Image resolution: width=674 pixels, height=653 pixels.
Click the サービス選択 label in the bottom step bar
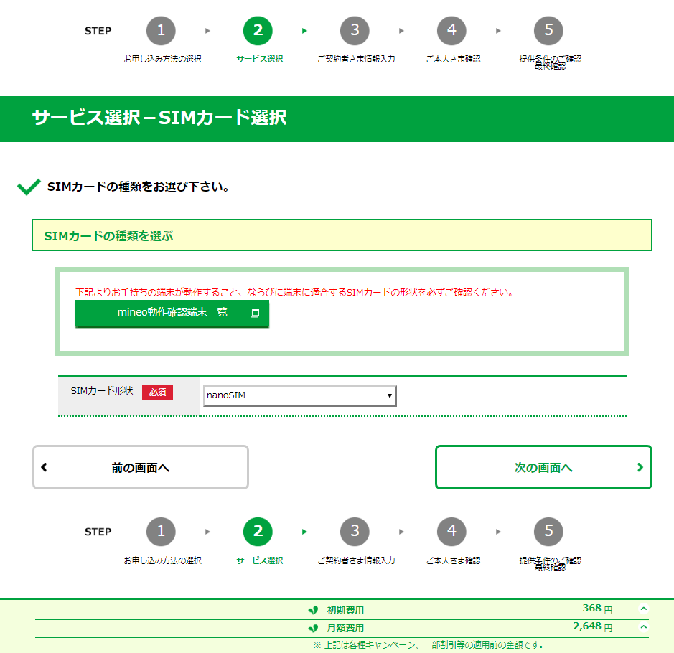(x=260, y=560)
